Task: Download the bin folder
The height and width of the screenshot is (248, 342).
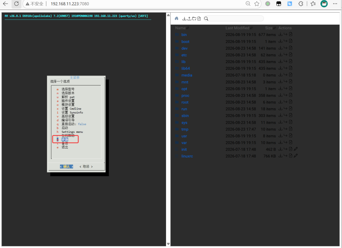Action: tap(281, 34)
